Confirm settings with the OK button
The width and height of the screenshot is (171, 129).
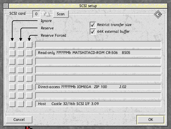coord(151,119)
